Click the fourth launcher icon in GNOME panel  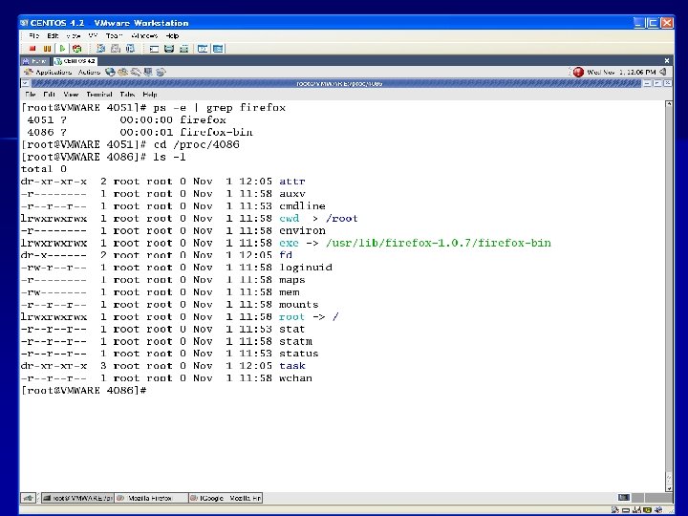(148, 72)
